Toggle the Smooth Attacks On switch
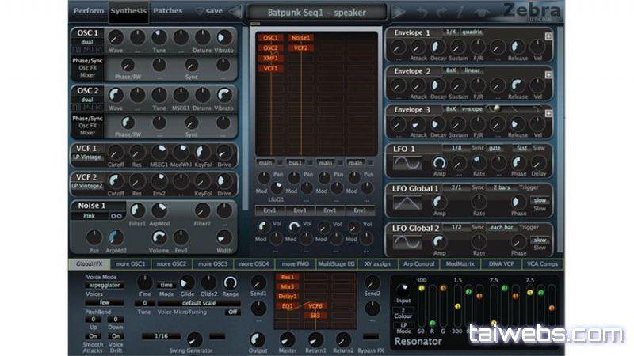Image resolution: width=634 pixels, height=356 pixels. click(x=94, y=335)
